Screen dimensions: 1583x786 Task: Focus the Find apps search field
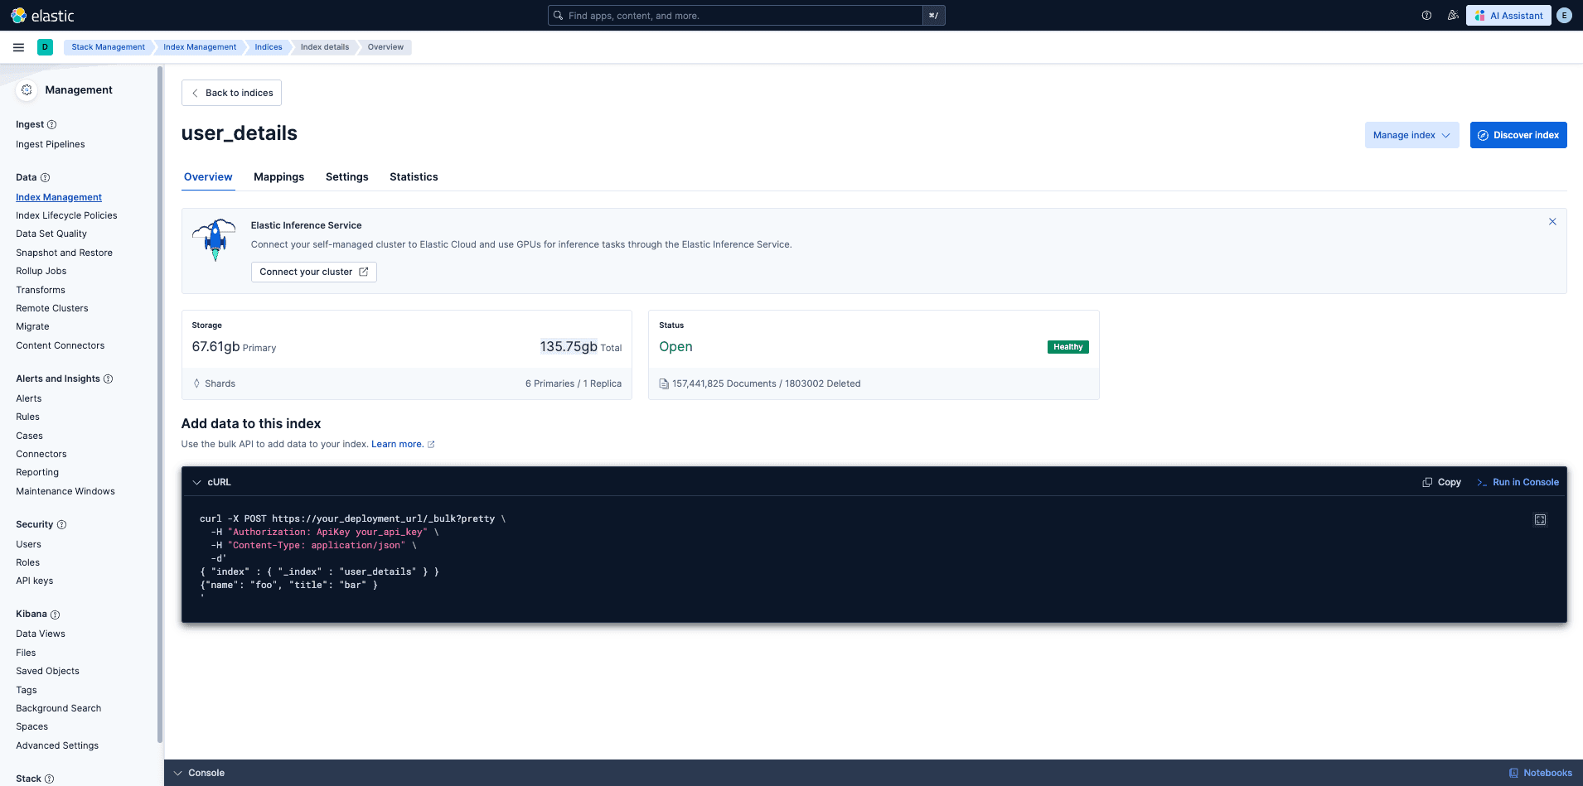click(737, 16)
